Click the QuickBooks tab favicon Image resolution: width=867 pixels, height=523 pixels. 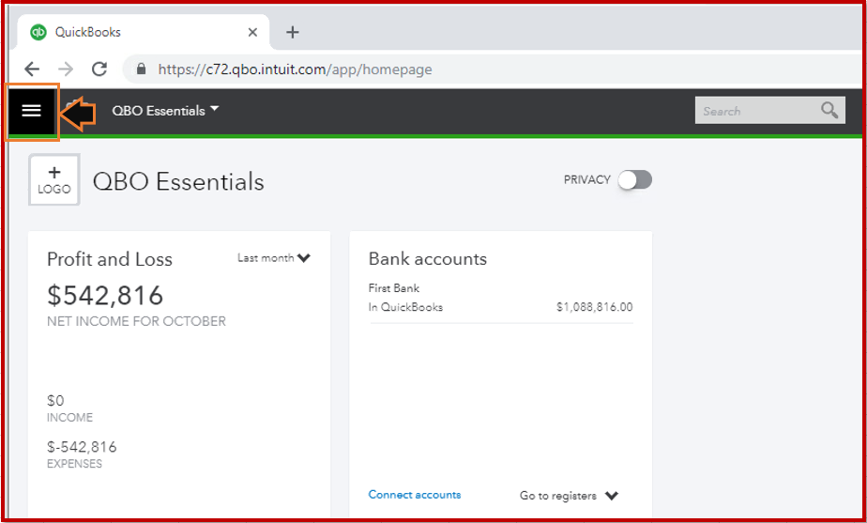(x=38, y=32)
